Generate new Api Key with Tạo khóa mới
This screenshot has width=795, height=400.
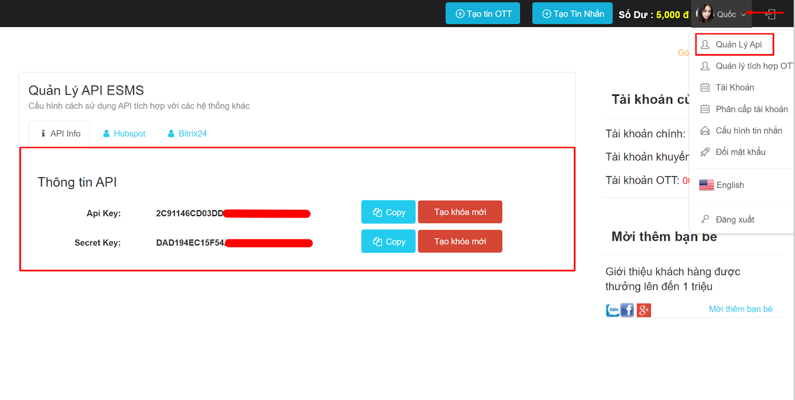point(460,212)
